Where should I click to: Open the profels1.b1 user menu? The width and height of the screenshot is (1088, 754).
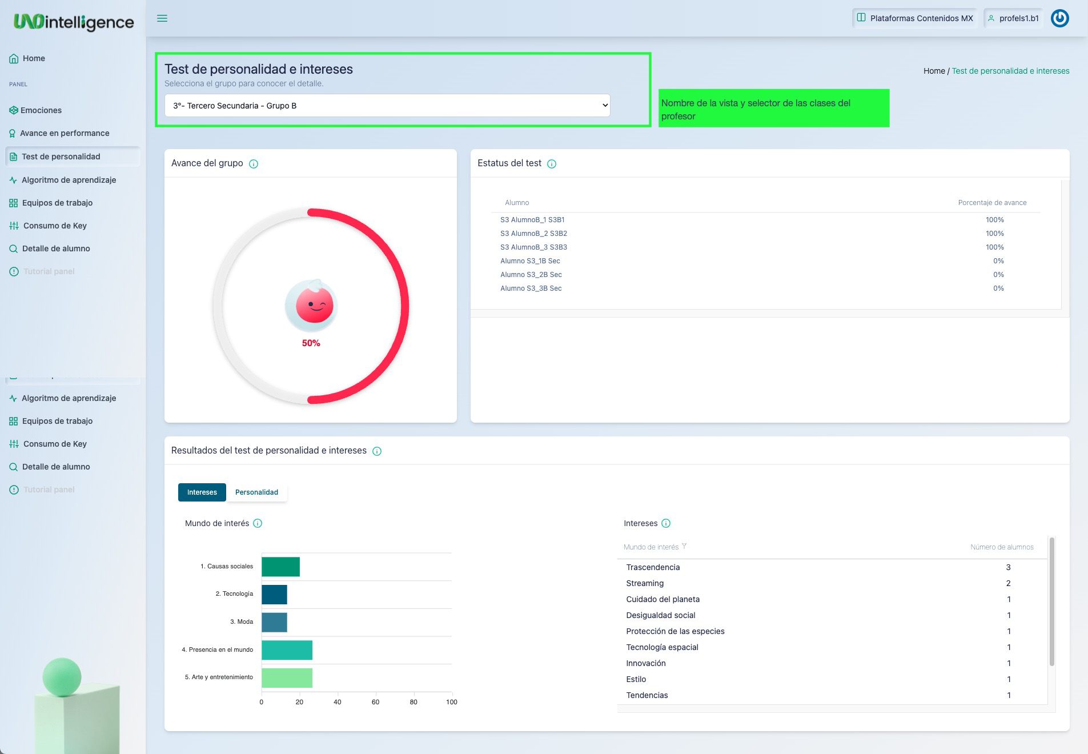[1013, 18]
